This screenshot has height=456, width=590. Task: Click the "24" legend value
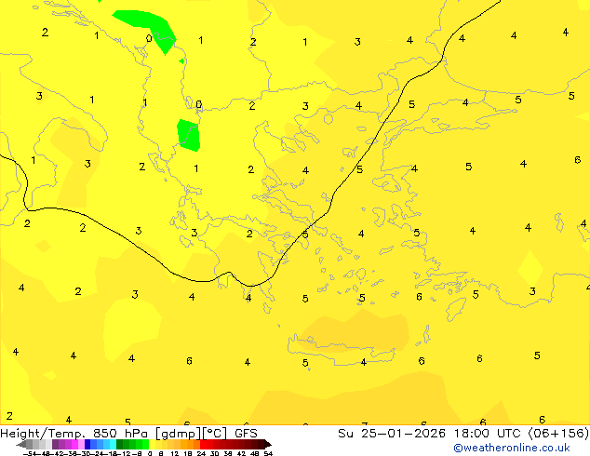click(x=201, y=453)
